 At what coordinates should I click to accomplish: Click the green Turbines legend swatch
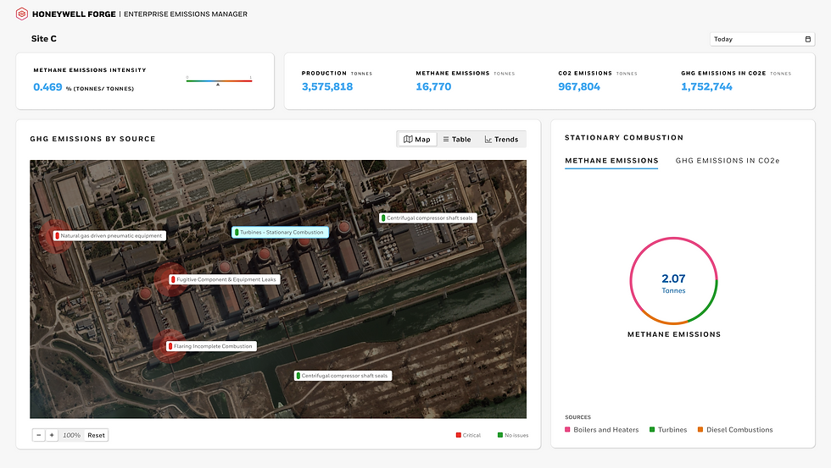(x=652, y=429)
